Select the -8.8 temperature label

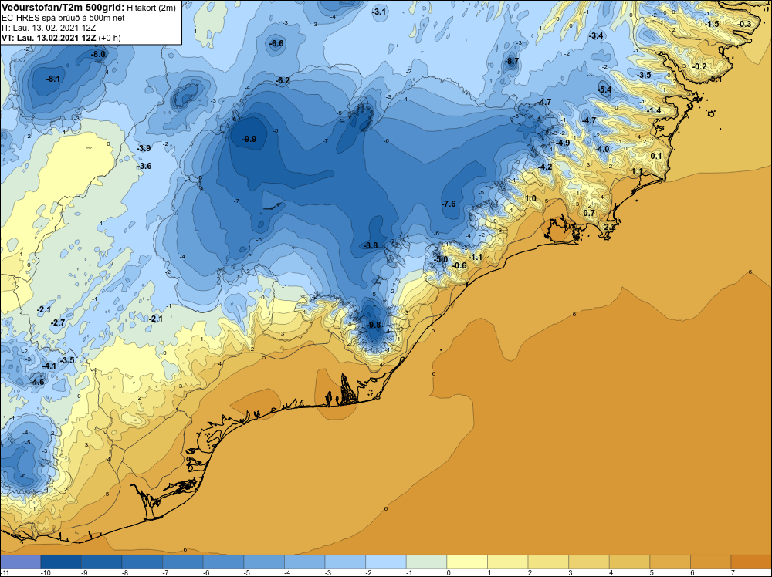coord(371,245)
